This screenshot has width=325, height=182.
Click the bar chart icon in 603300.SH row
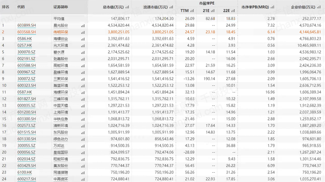click(x=83, y=119)
